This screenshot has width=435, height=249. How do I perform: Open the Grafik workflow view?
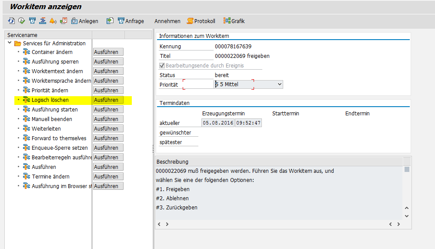[x=234, y=21]
